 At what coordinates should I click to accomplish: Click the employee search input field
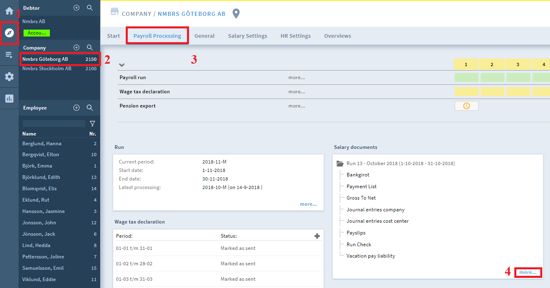click(x=54, y=123)
